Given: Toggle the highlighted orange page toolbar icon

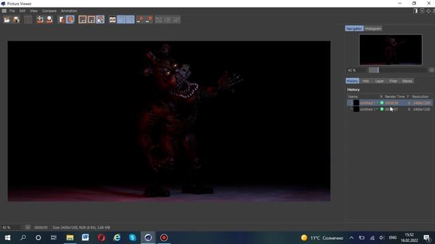Looking at the screenshot, I should (71, 20).
